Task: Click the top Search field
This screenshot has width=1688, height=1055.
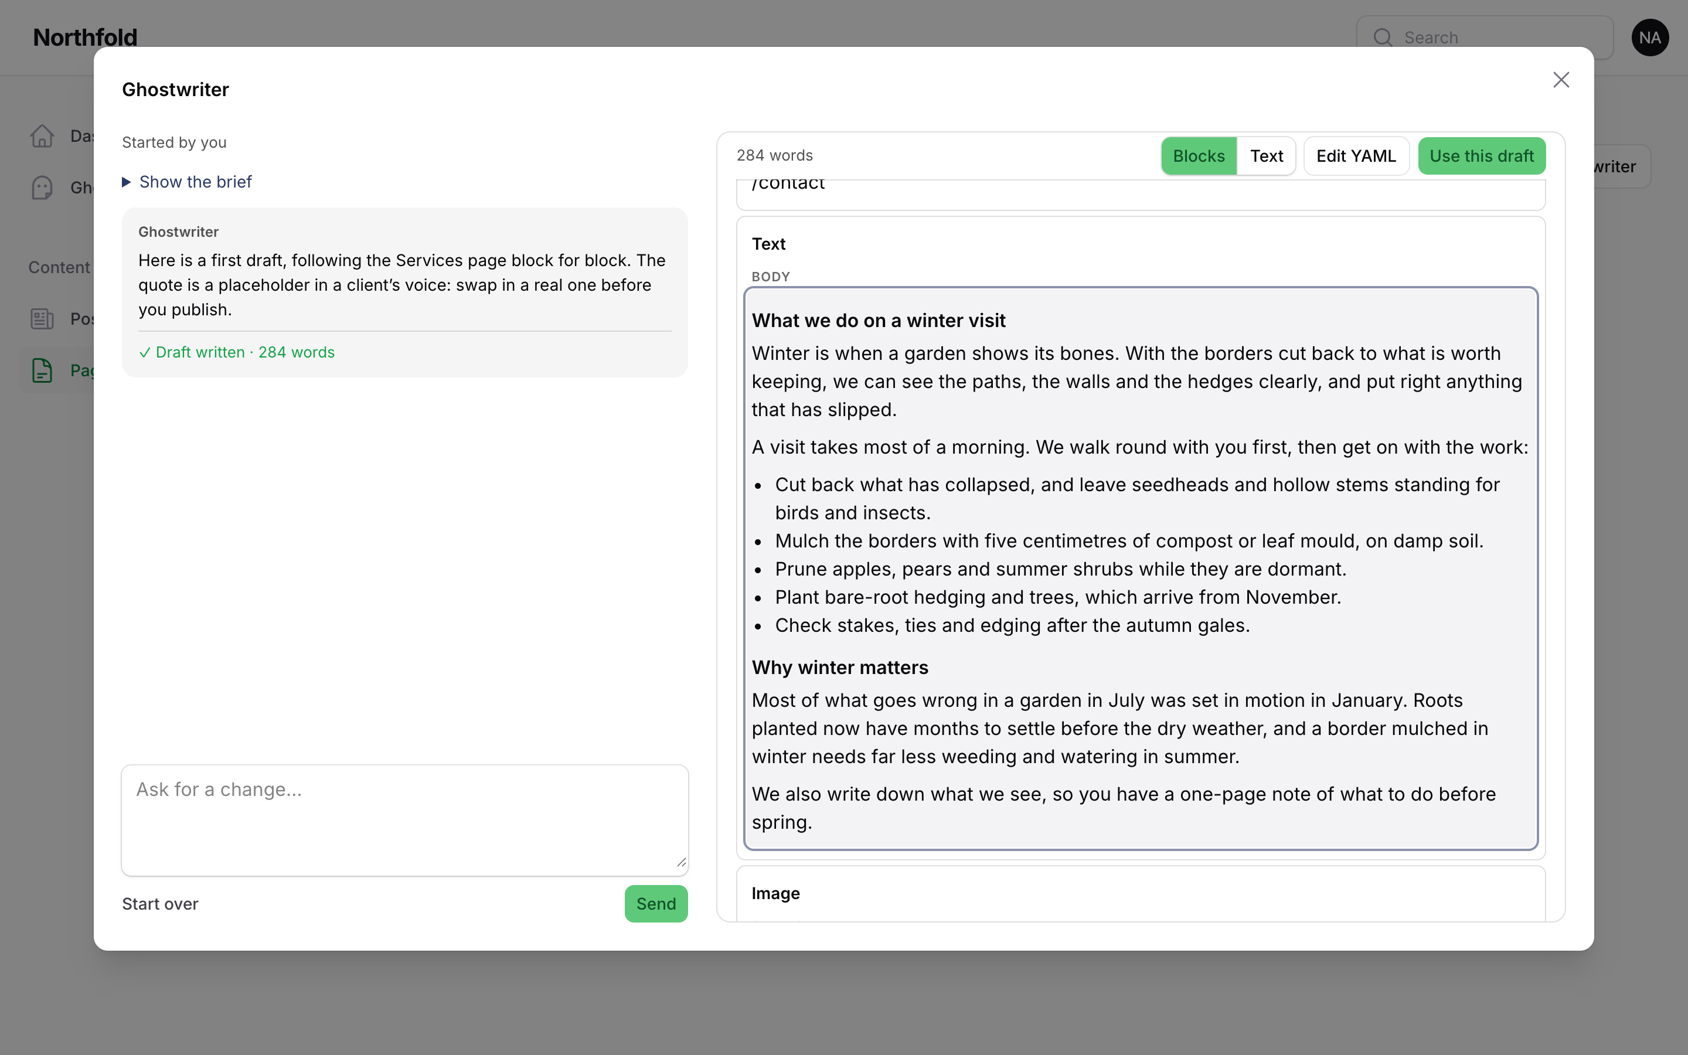Action: click(1484, 38)
